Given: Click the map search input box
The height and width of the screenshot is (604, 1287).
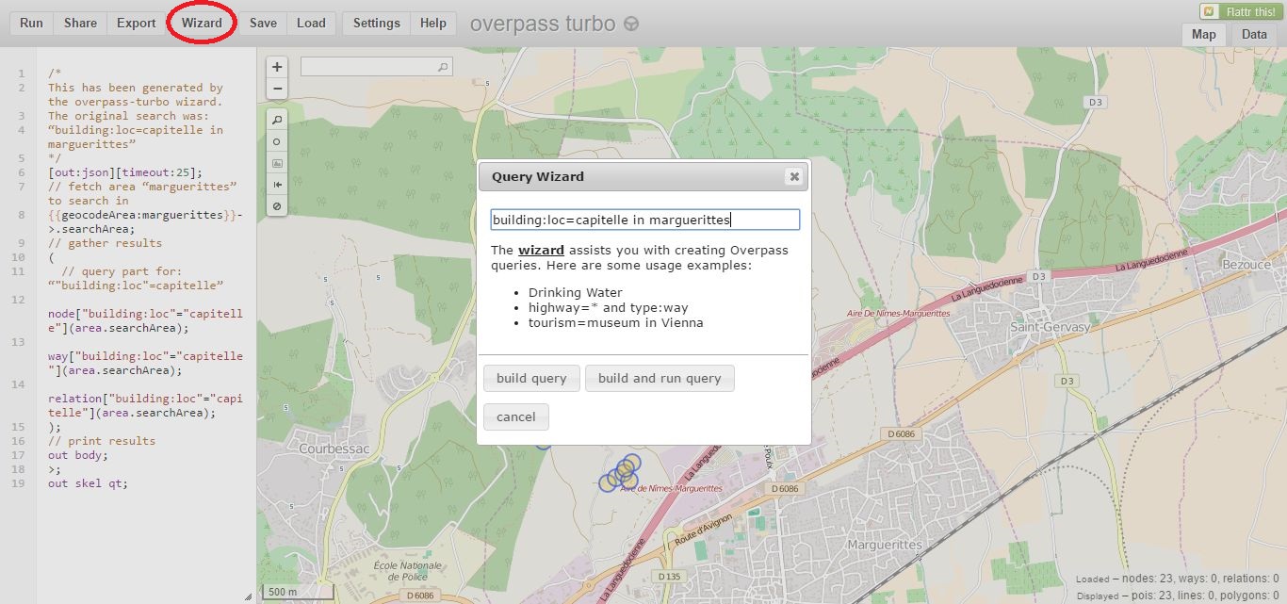Looking at the screenshot, I should (x=377, y=67).
